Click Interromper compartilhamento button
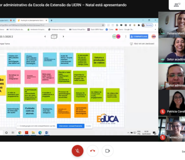Image resolution: width=185 pixels, height=160 pixels. 71,126
